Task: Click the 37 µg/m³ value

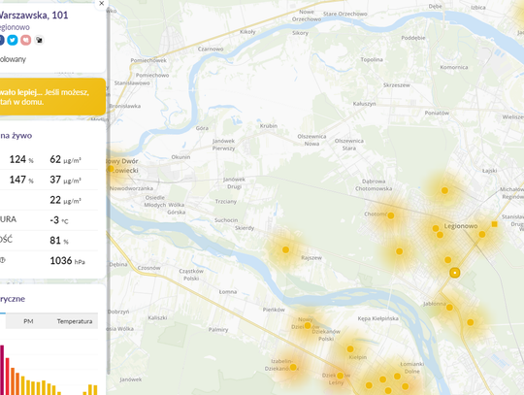Action: (x=66, y=180)
